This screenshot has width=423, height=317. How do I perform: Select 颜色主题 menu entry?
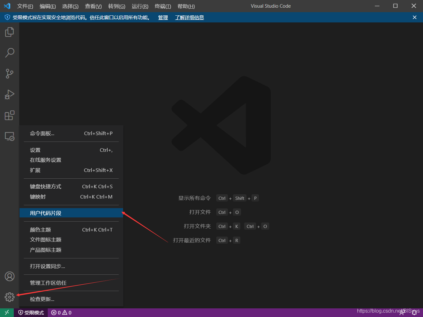click(x=71, y=230)
